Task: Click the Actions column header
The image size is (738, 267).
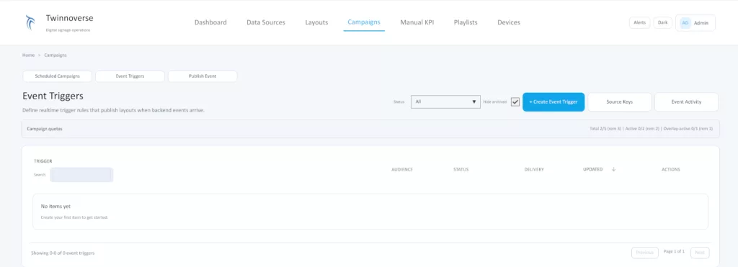Action: tap(671, 169)
